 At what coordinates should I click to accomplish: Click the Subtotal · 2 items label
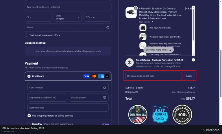(x=134, y=88)
